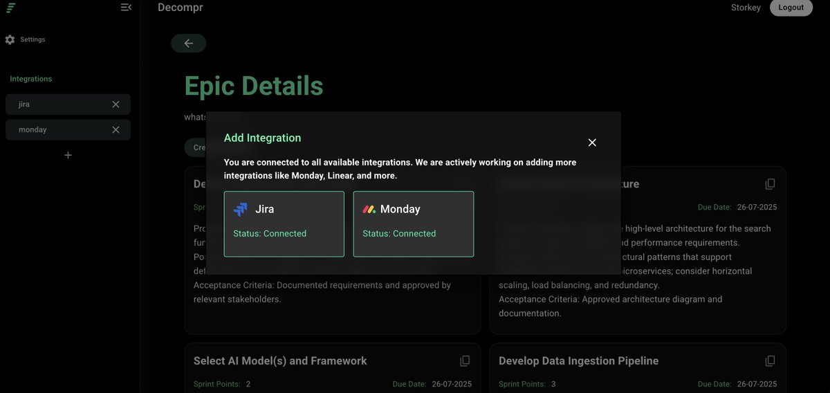Click the Decompr app title
The width and height of the screenshot is (830, 393).
point(181,8)
